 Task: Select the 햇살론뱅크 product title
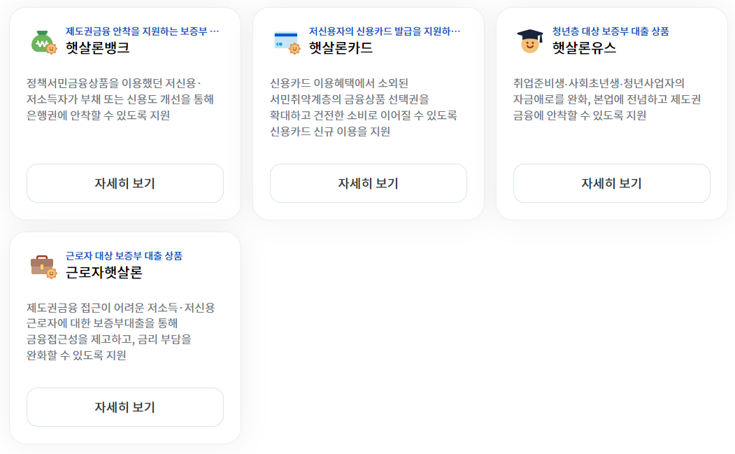(97, 46)
